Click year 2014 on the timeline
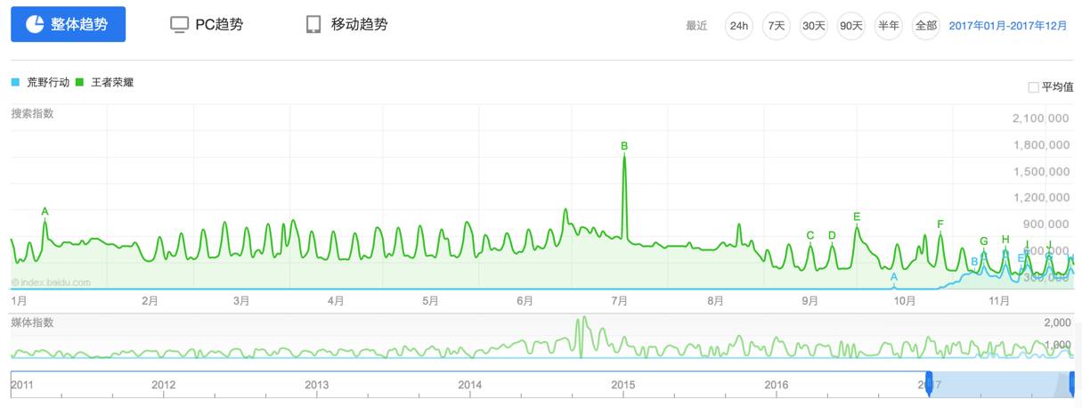The height and width of the screenshot is (408, 1082). click(469, 385)
